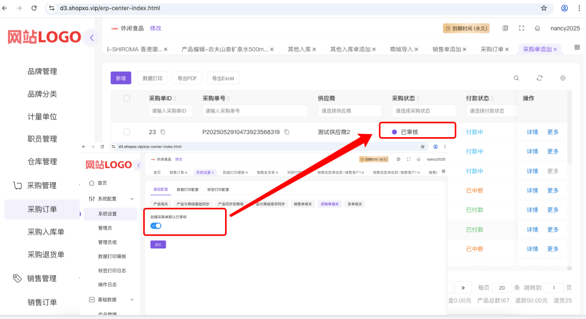Go to the last page with » button
Viewport: 586px width, 319px height.
462,288
